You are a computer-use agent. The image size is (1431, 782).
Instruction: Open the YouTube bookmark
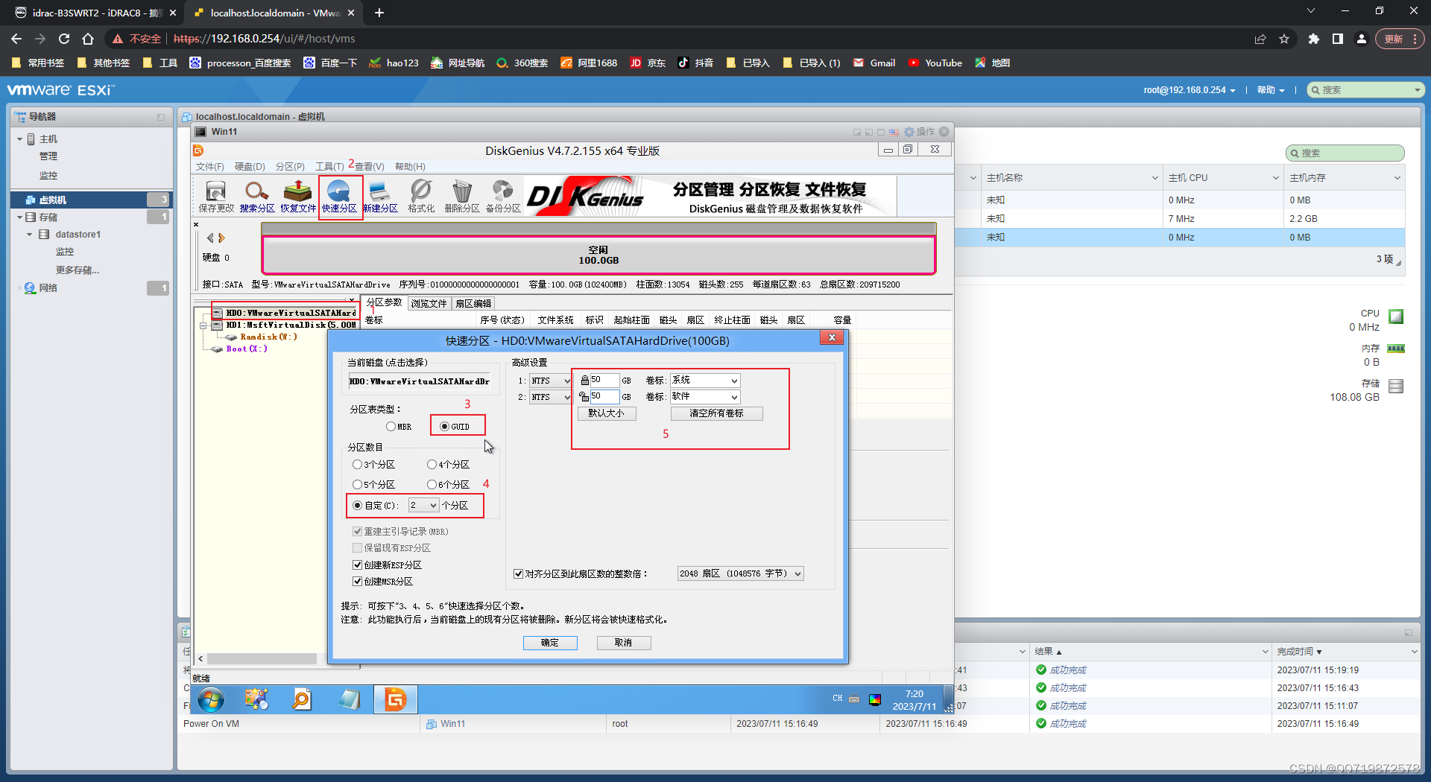(x=935, y=63)
